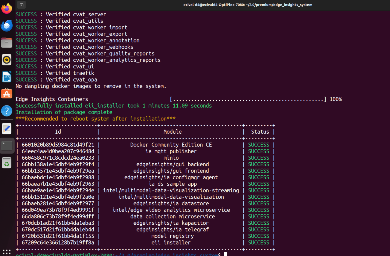Click Id 67209c64e366128b7b19ff8a
The image size is (390, 256).
coord(58,243)
